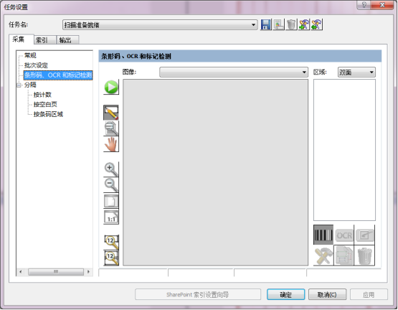
Task: Collapse the 分隔 tree node
Action: (19, 85)
